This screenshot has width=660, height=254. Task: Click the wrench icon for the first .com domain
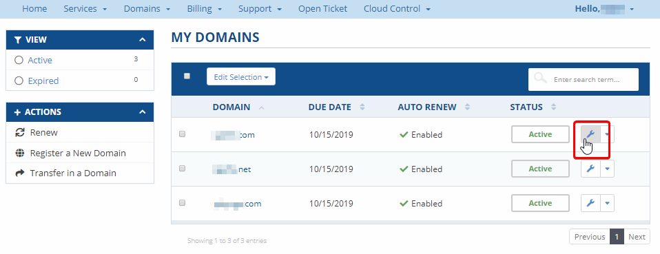[x=590, y=134]
